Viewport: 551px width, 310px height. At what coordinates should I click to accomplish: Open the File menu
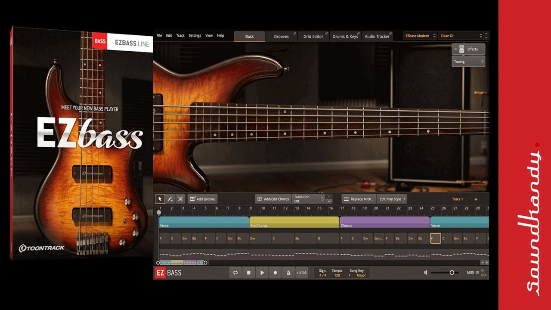[x=159, y=36]
